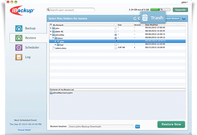The width and height of the screenshot is (197, 135).
Task: Toggle the JohnsIMac partial-selection checkbox
Action: 115,35
